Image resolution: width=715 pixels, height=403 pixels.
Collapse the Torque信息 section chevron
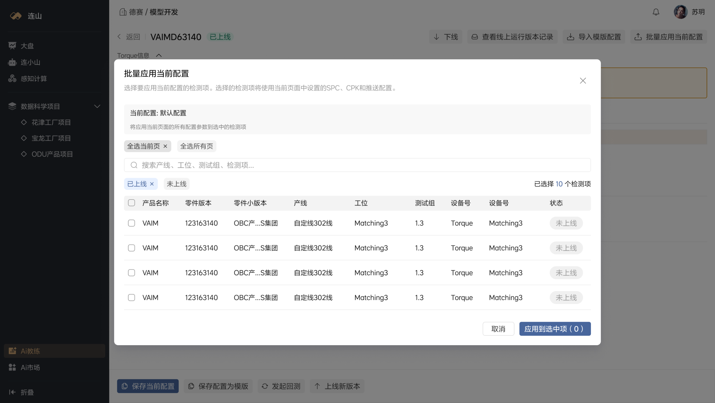click(x=159, y=56)
